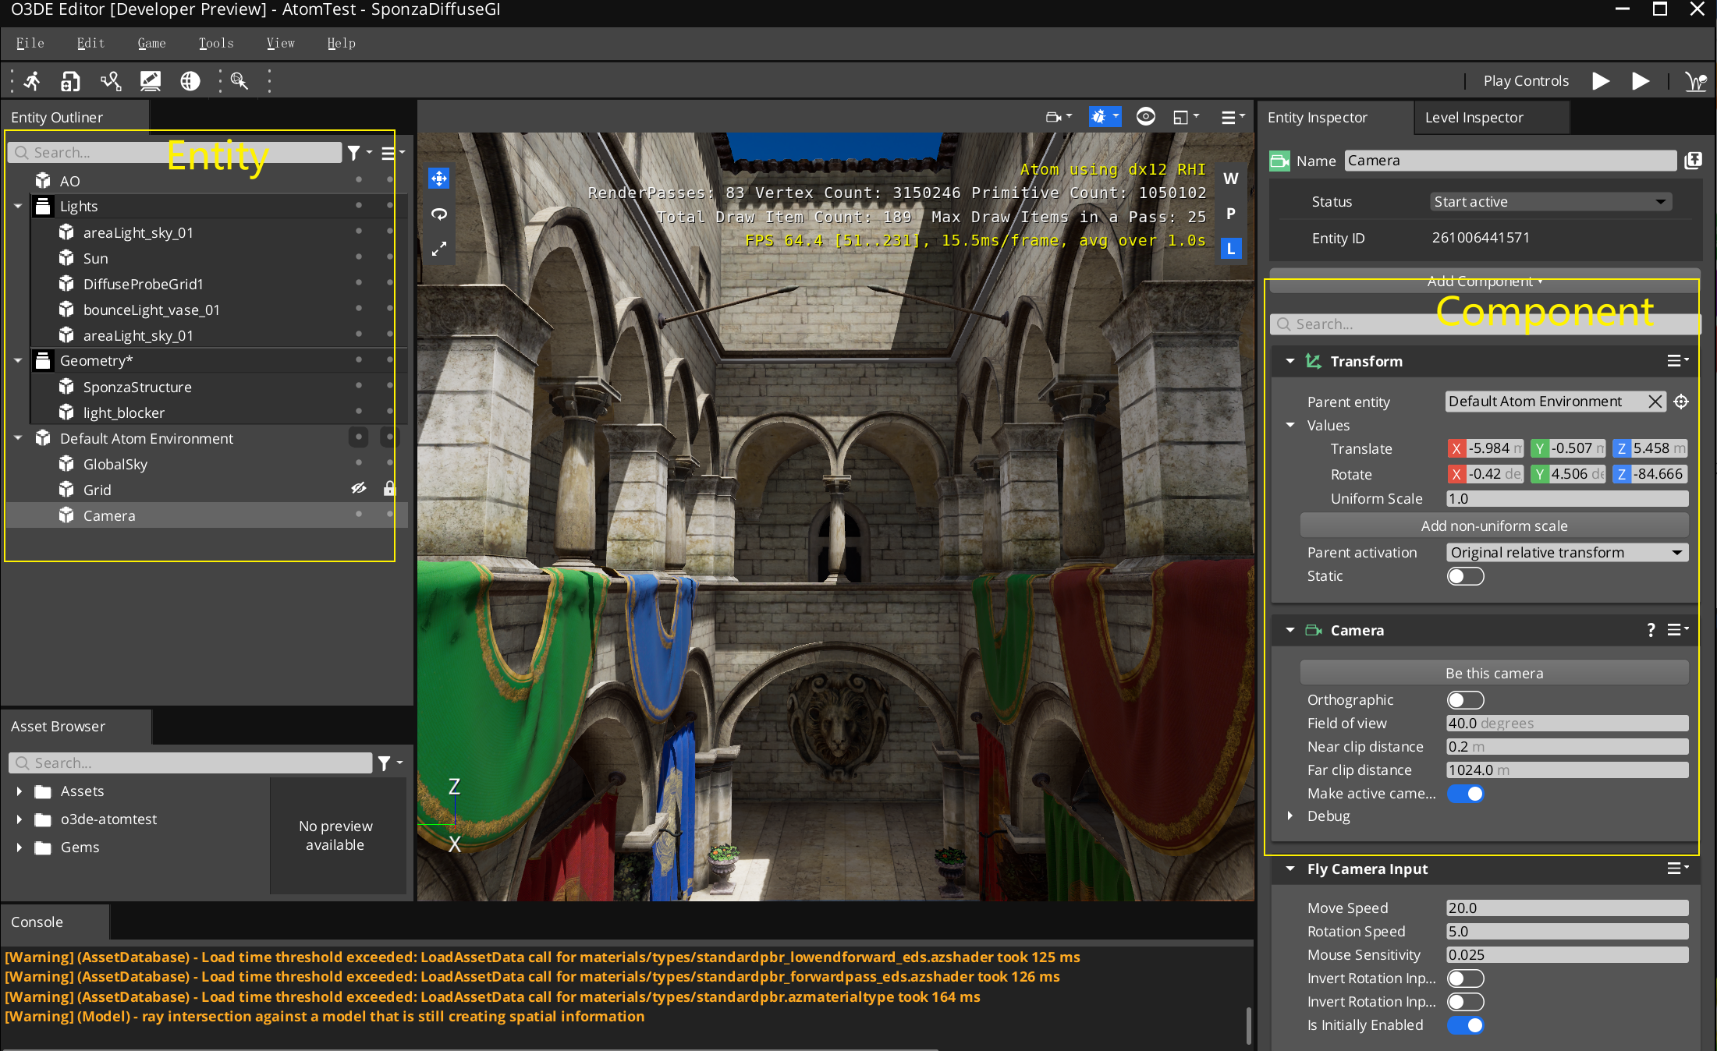Disable the Make active camera toggle
Screen dimensions: 1717x1051
(1464, 794)
